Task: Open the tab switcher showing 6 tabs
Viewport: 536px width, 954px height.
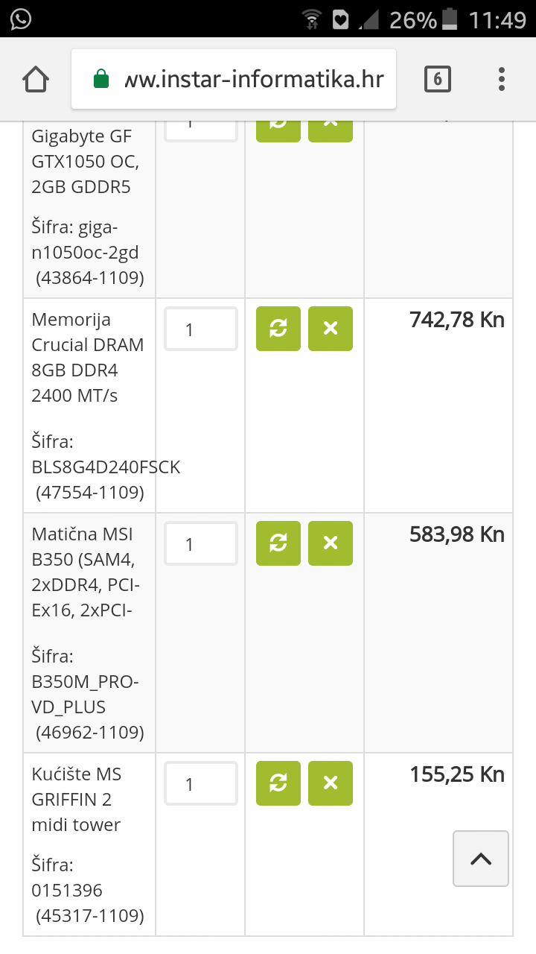Action: 438,79
